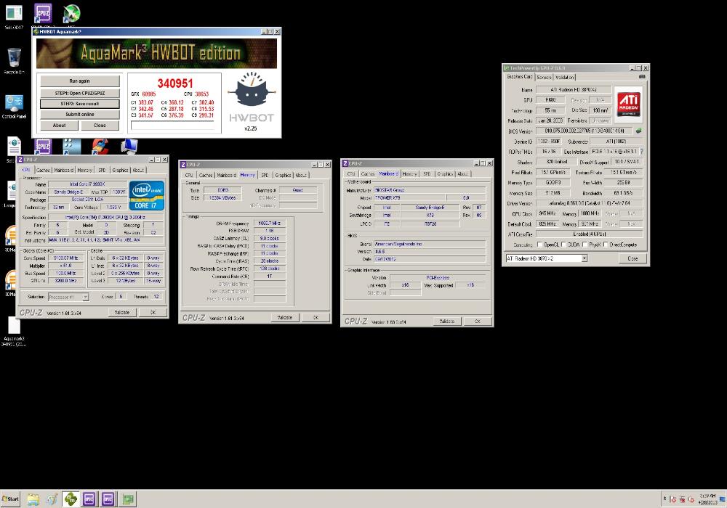Switch to Sensors tab in GPU-Z
This screenshot has width=727, height=508.
pyautogui.click(x=544, y=77)
